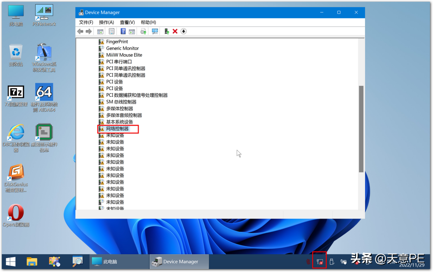
Task: Click the Forward arrow in Device Manager toolbar
Action: [89, 32]
